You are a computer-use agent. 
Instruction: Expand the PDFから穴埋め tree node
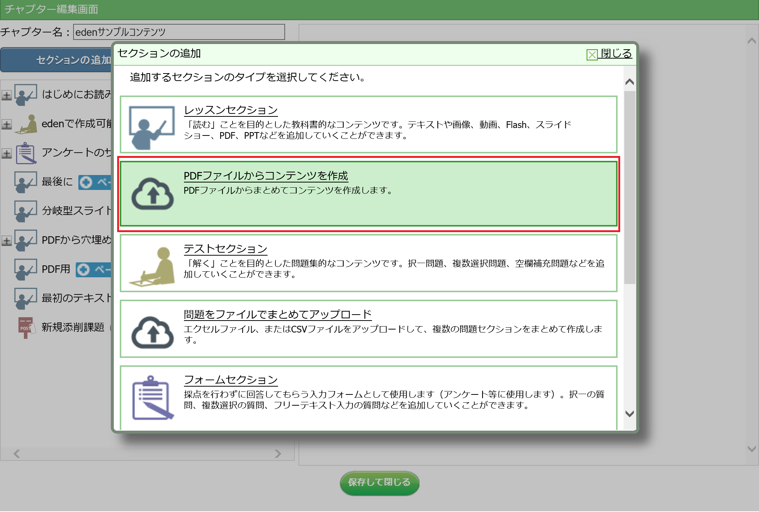[6, 241]
